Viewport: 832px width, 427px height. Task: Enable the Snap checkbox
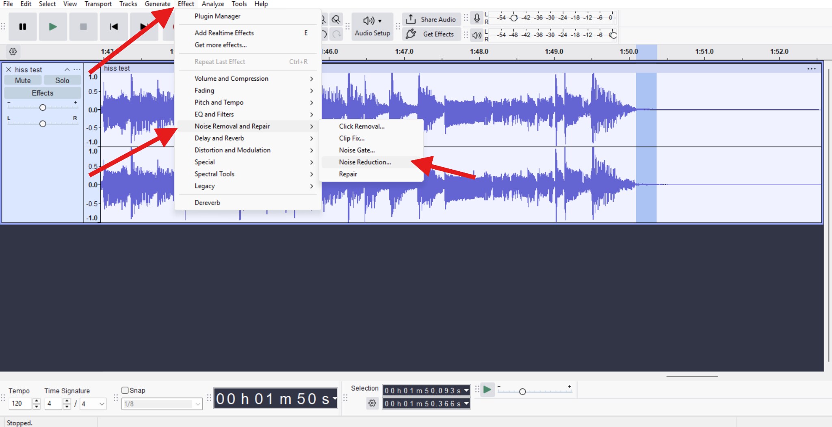click(x=125, y=390)
